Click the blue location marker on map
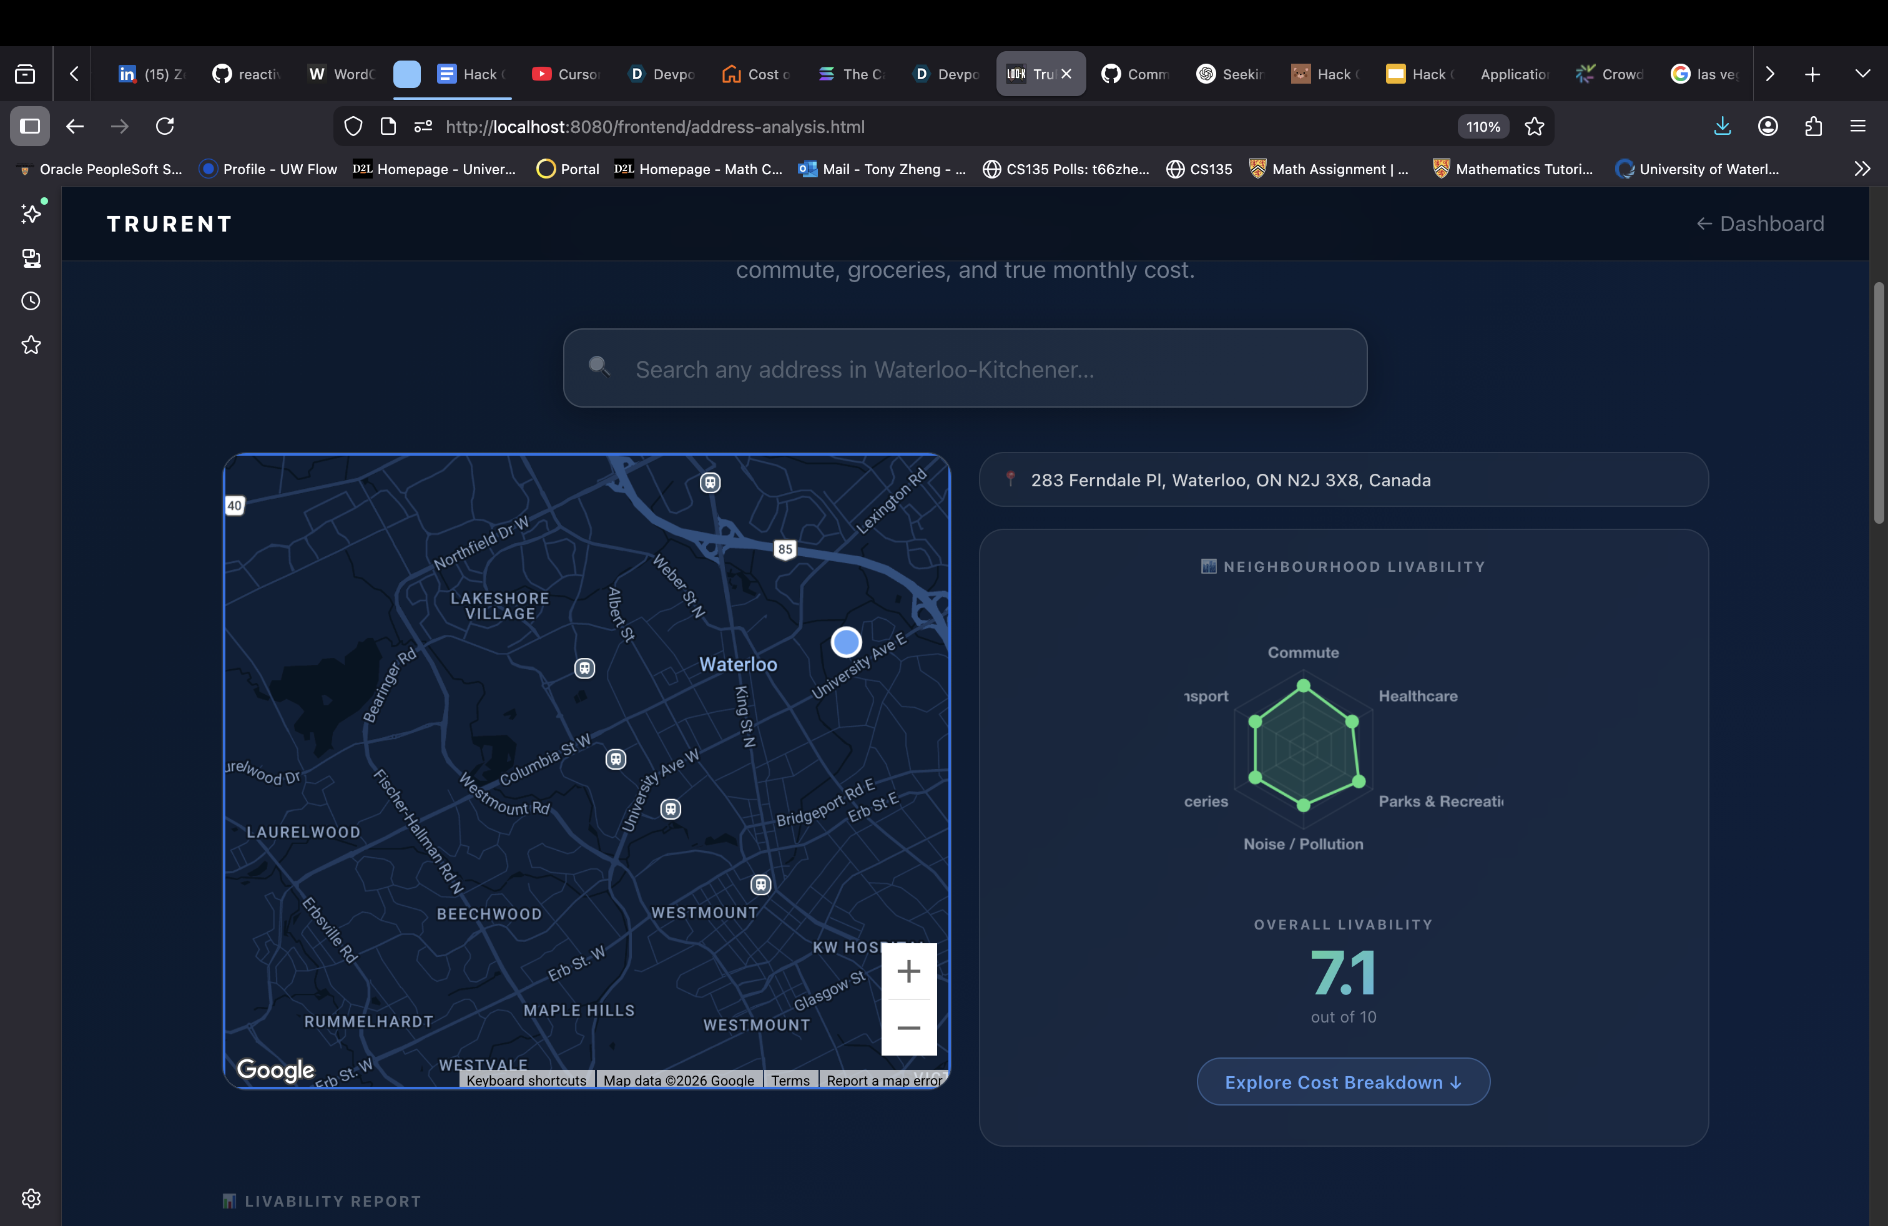The image size is (1888, 1226). [x=845, y=642]
